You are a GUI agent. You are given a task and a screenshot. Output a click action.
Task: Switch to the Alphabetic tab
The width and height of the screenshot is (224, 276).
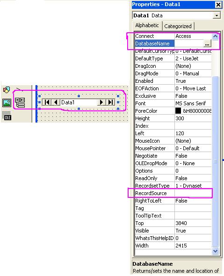[x=147, y=26]
